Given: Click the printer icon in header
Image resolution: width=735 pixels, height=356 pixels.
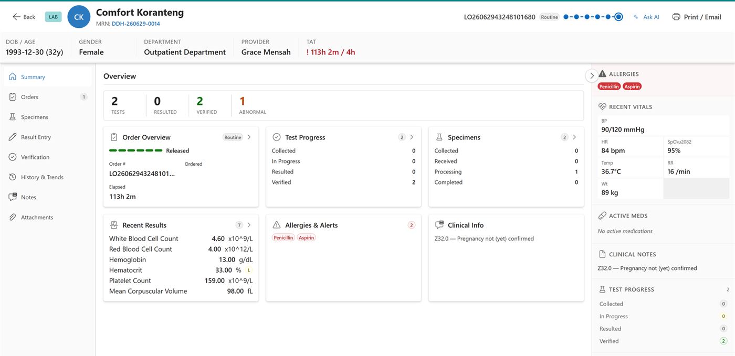Looking at the screenshot, I should click(676, 17).
